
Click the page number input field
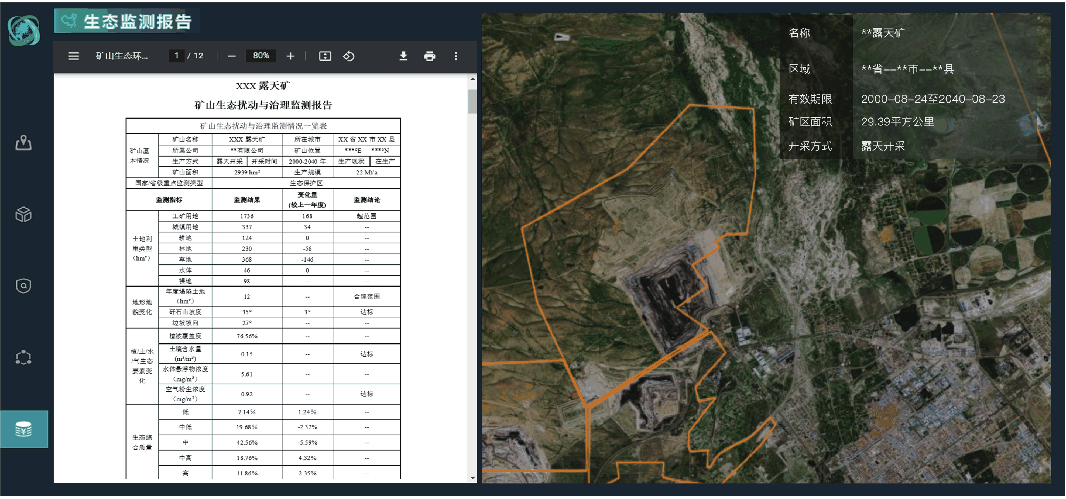pyautogui.click(x=177, y=56)
